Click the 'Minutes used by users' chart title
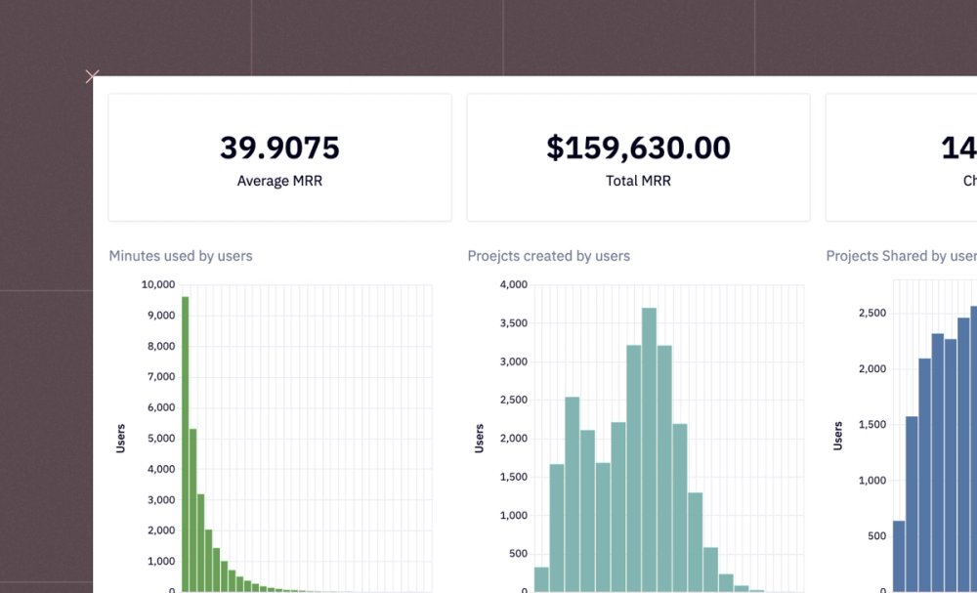Image resolution: width=977 pixels, height=593 pixels. [x=180, y=256]
